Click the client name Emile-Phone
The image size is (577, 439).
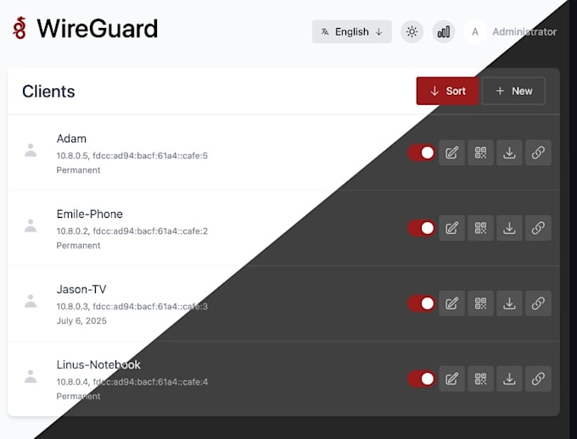point(89,214)
